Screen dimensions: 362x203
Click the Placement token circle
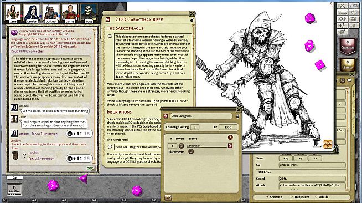pyautogui.click(x=191, y=151)
